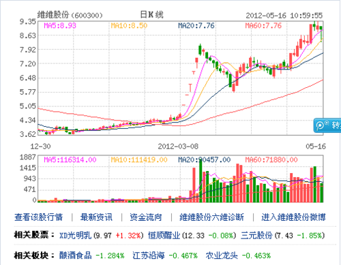Viewport: 341px width, 265px height.
Task: Click the price MA20:7.76 label
Action: tap(196, 25)
